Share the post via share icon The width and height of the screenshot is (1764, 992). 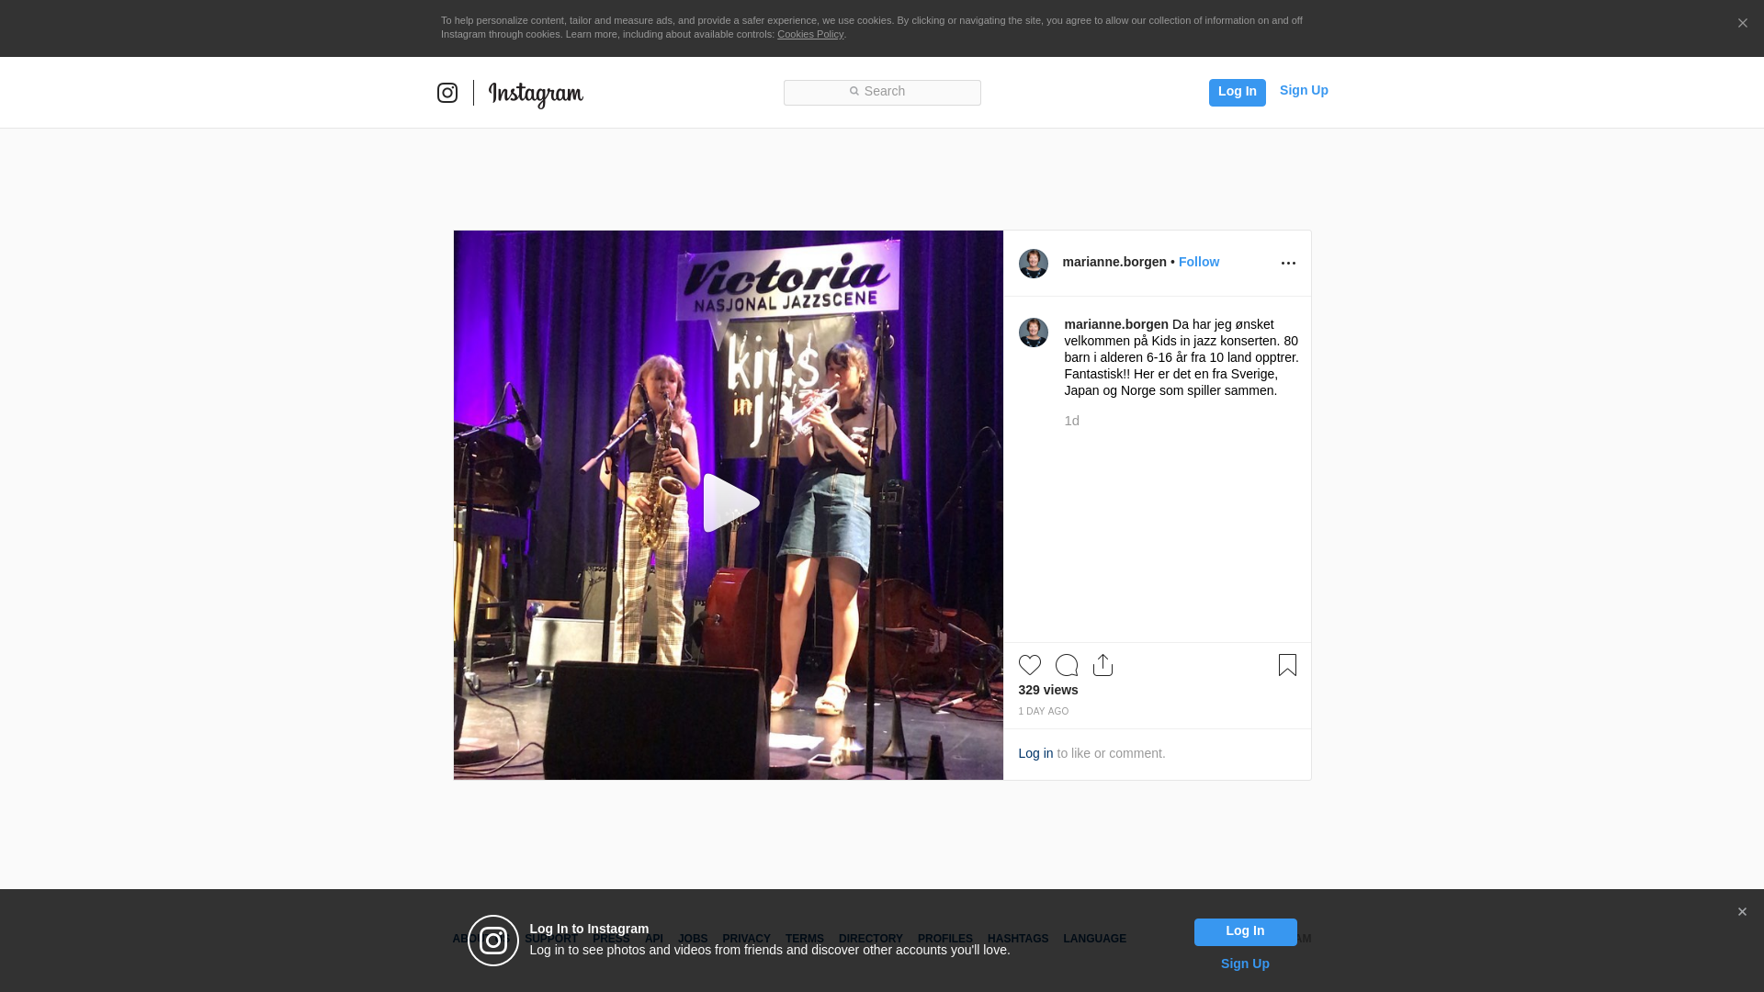pos(1103,665)
